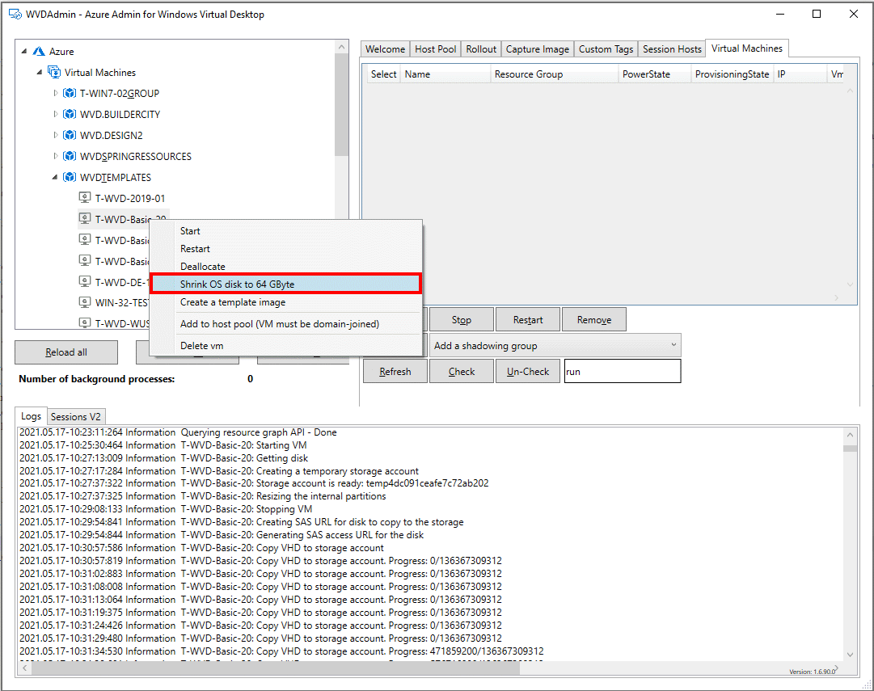Viewport: 874px width, 691px height.
Task: Sort by Resource Group column header
Action: coord(554,74)
